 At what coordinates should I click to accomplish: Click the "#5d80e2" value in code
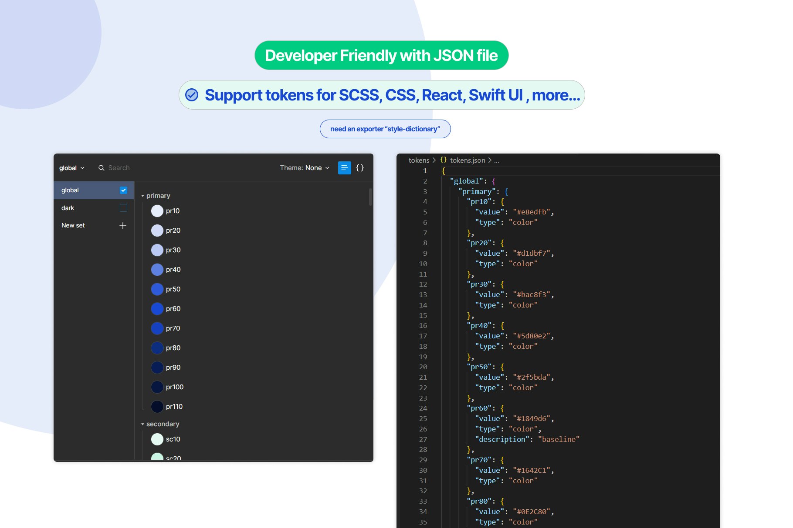[532, 336]
